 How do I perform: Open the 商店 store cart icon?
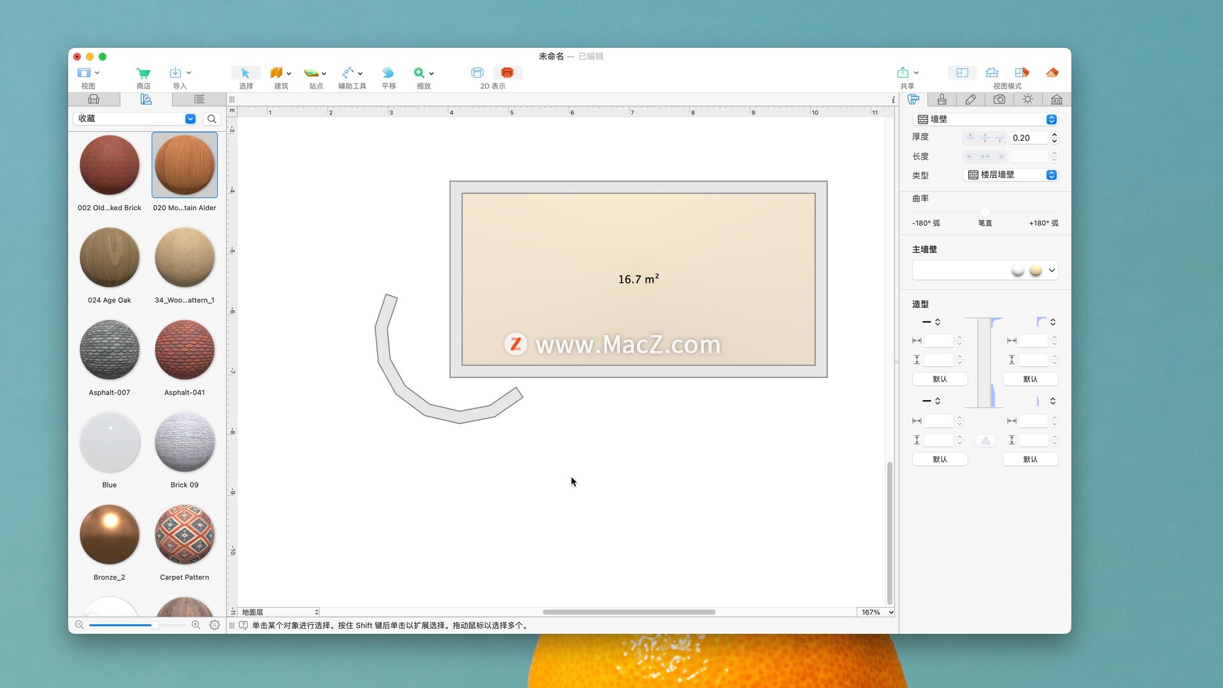[143, 73]
